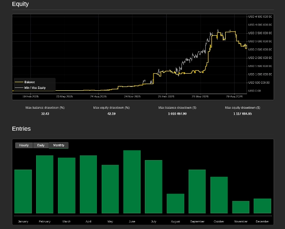Click the USD 2 000 000.00 axis label

(x=260, y=58)
